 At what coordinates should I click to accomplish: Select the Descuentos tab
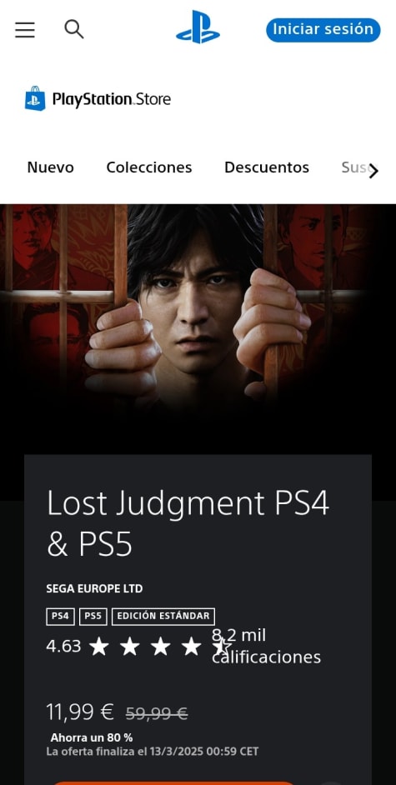267,167
